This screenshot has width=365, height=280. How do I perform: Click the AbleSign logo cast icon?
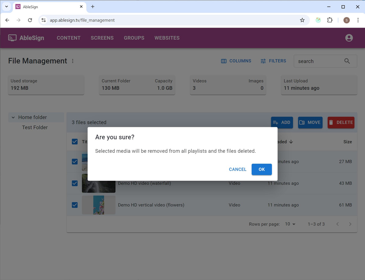(12, 38)
